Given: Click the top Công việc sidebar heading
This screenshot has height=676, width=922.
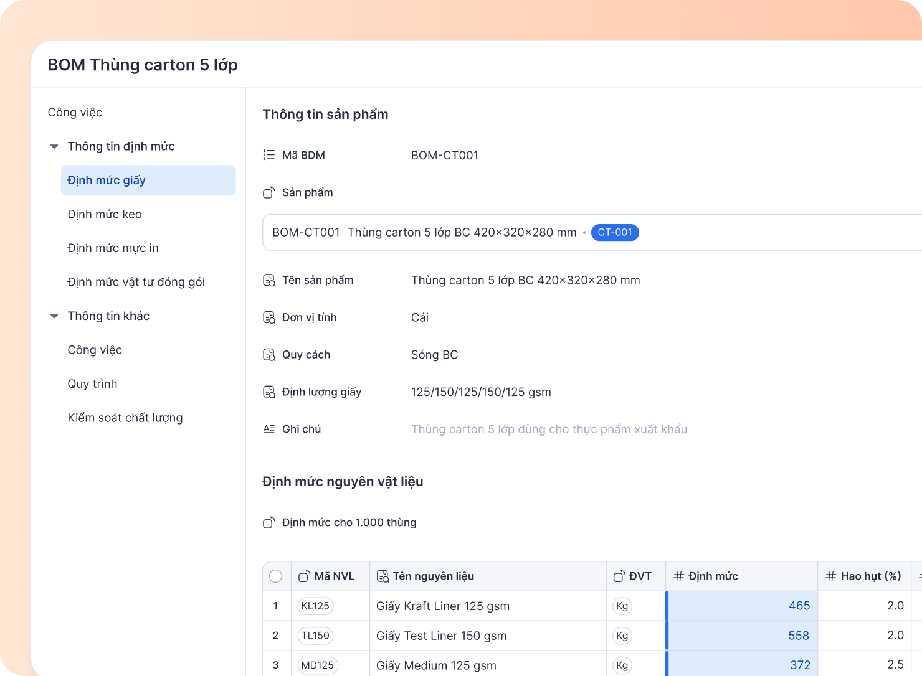Looking at the screenshot, I should (x=75, y=113).
